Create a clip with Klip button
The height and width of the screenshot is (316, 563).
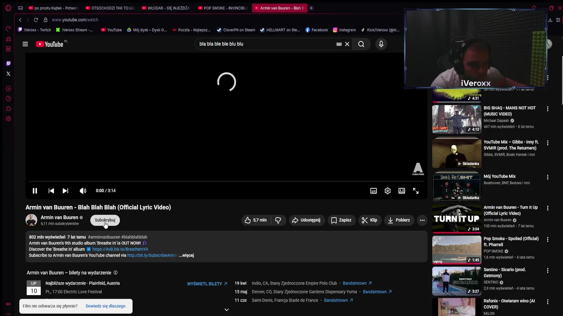pyautogui.click(x=369, y=220)
